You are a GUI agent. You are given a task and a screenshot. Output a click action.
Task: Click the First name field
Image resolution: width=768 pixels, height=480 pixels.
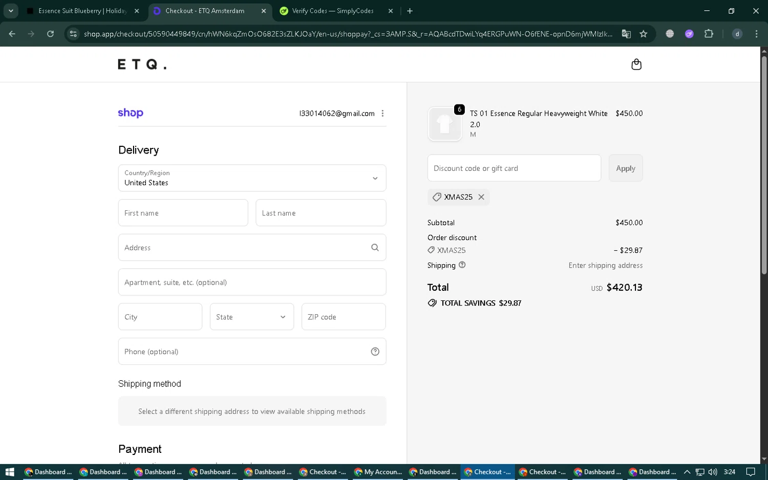(x=183, y=213)
